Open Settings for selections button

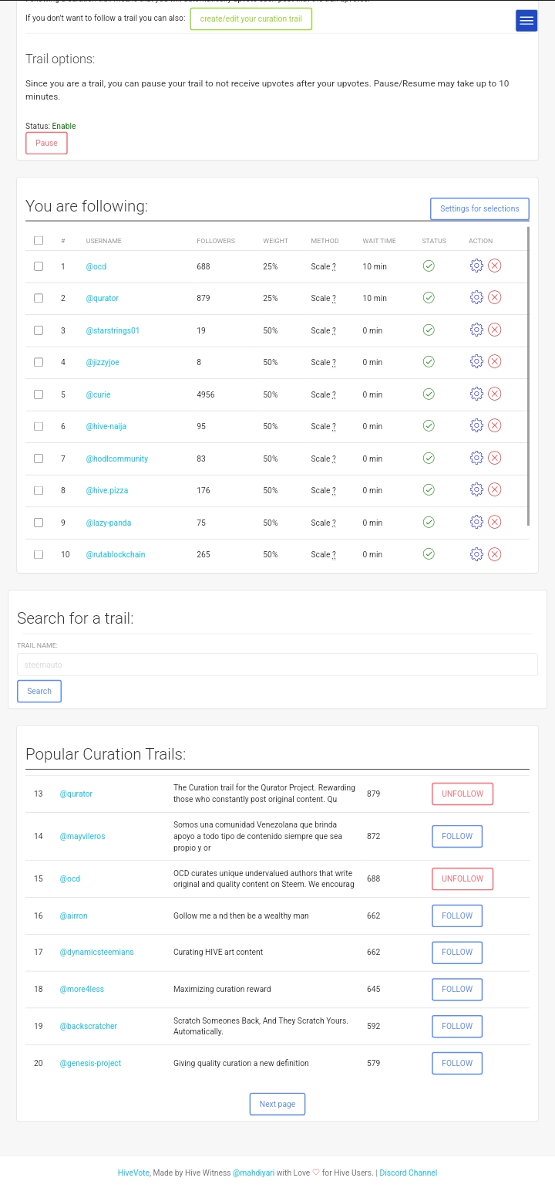(x=479, y=208)
